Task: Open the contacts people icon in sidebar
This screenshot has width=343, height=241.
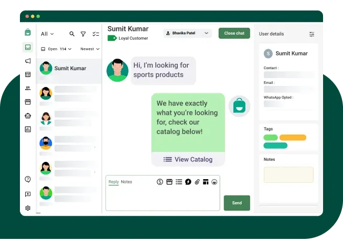Action: point(28,88)
